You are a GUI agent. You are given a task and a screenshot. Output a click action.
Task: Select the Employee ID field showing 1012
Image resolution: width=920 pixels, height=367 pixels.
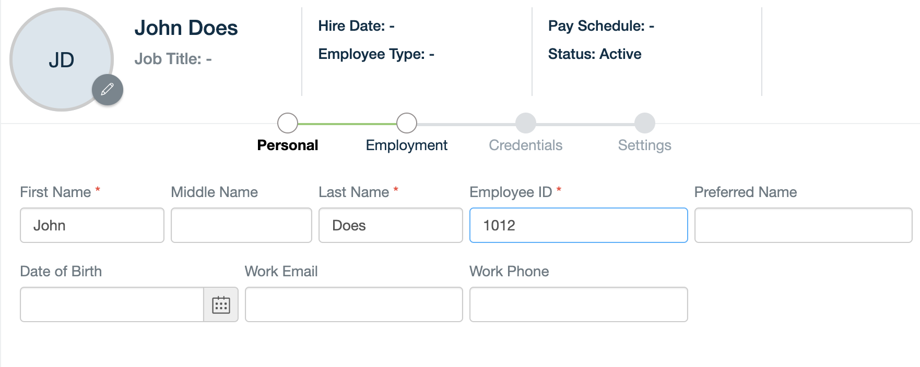click(578, 225)
